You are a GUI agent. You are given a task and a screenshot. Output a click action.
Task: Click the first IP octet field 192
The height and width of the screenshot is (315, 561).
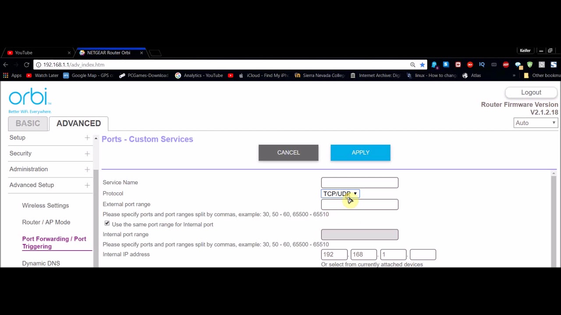click(334, 255)
